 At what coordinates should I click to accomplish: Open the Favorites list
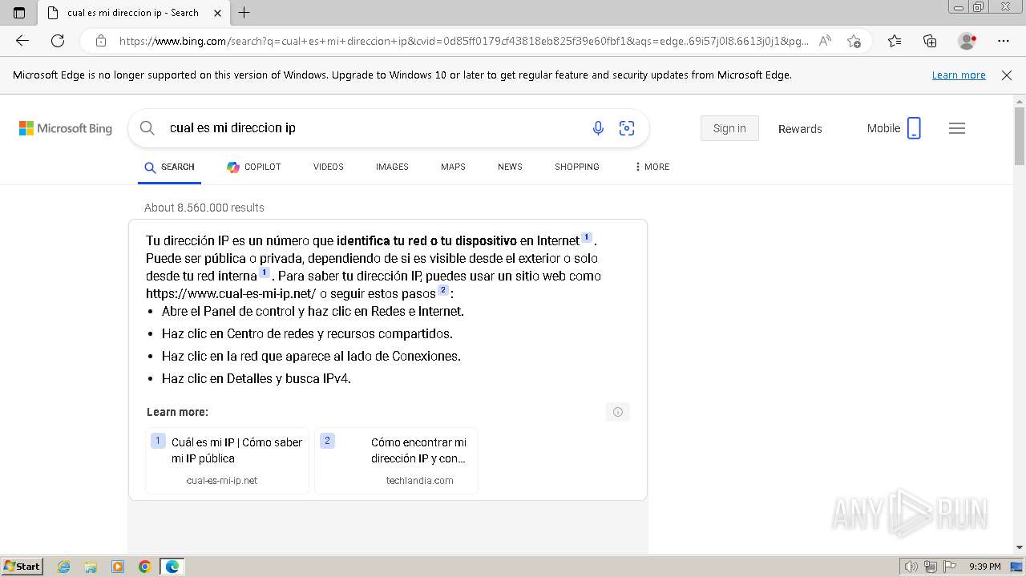point(895,41)
